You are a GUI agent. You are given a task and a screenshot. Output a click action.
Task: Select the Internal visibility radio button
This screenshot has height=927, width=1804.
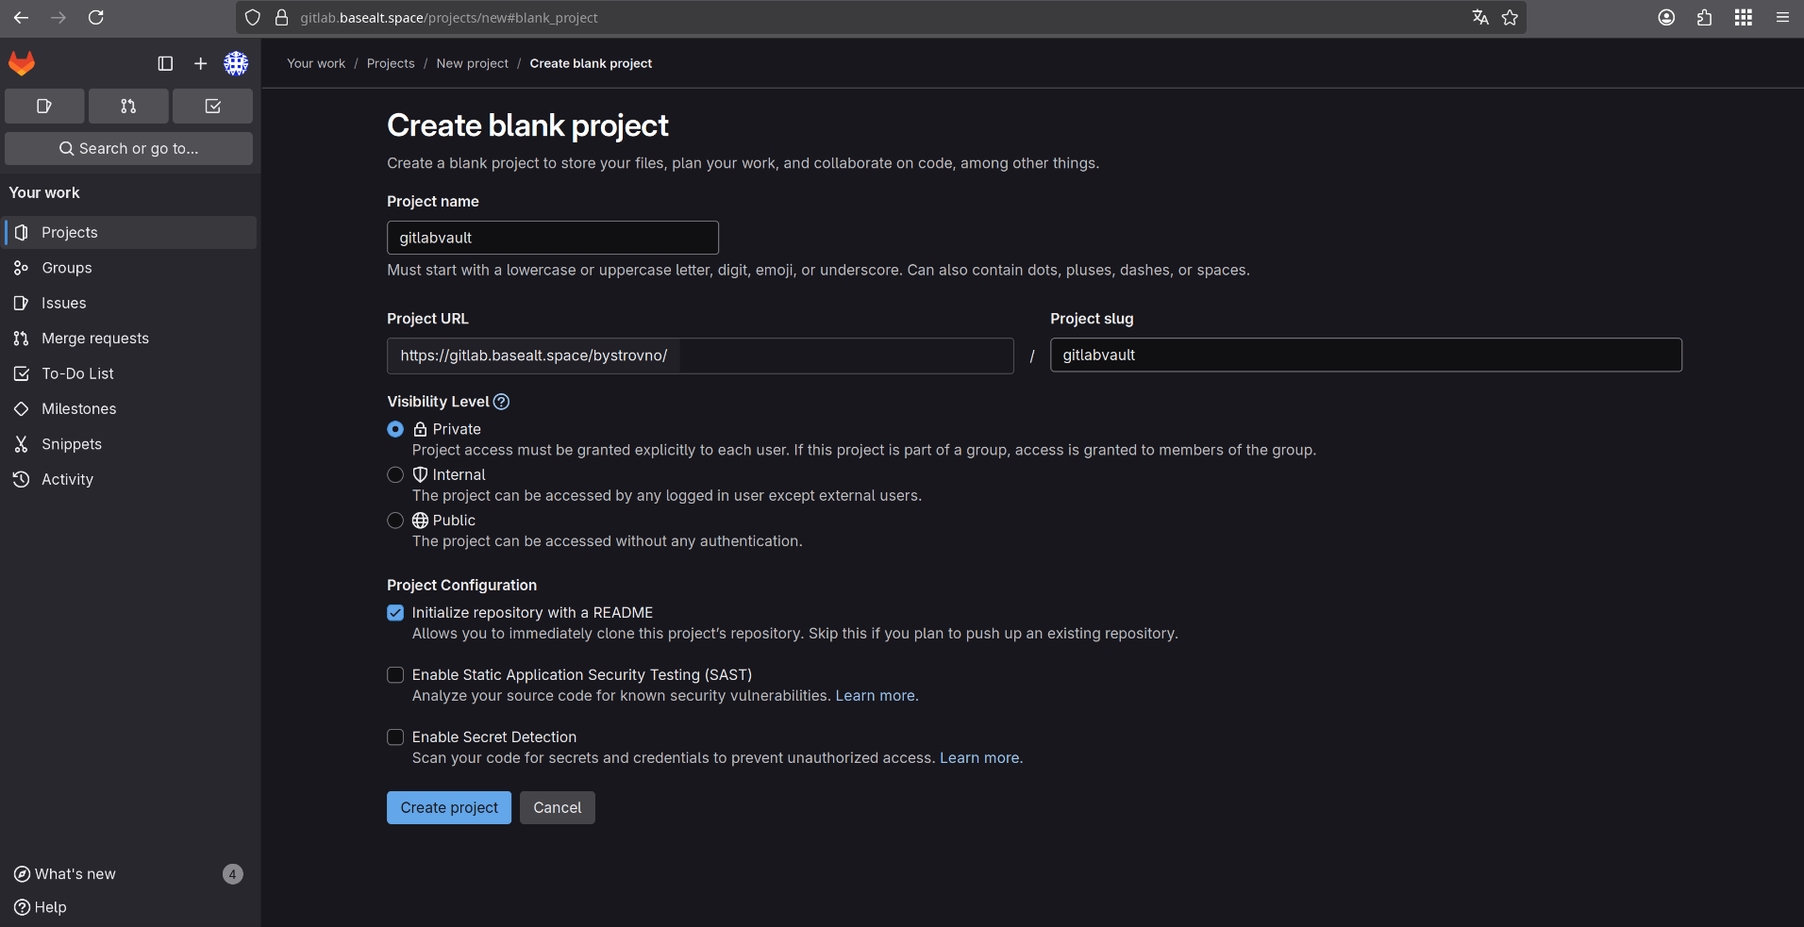395,474
